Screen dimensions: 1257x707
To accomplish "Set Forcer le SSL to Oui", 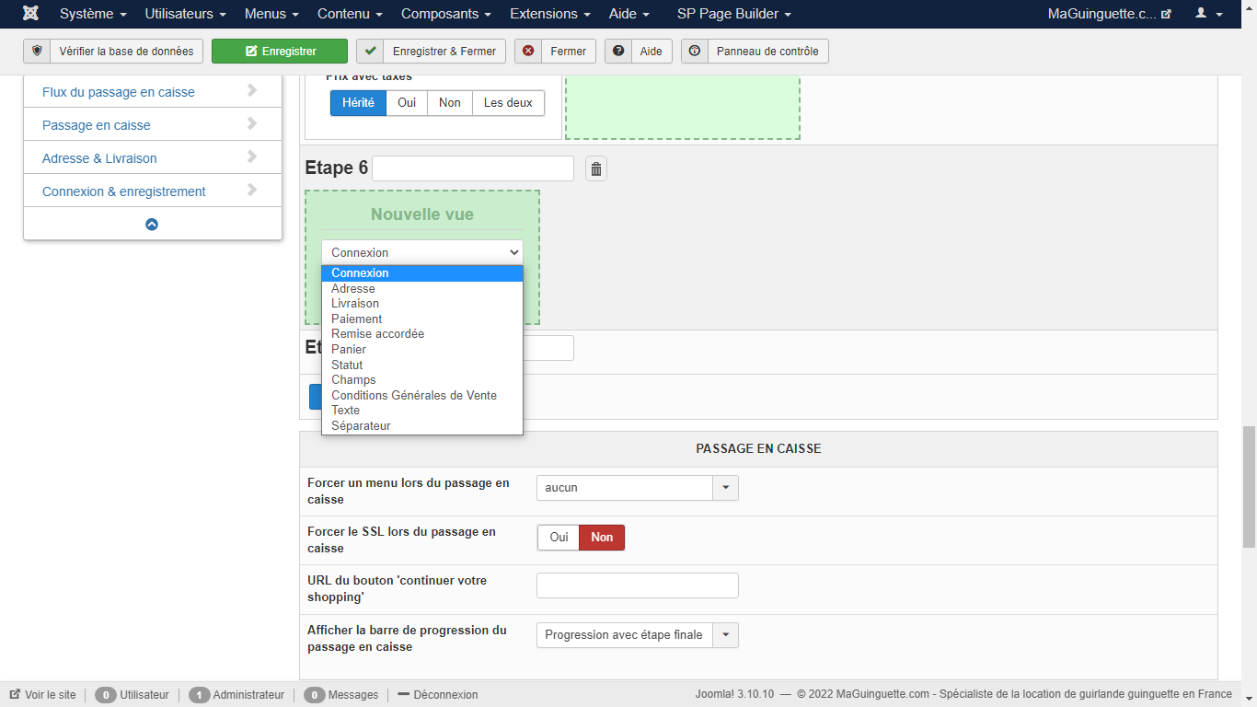I will pyautogui.click(x=559, y=538).
